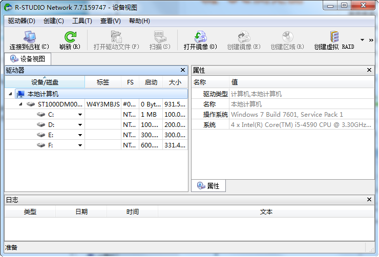Select the D: partition row
This screenshot has height=257, width=379.
point(51,125)
